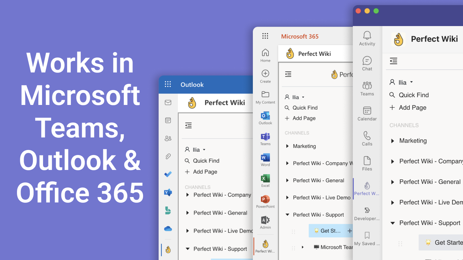Open Bookings icon in Outlook sidebar

(x=168, y=211)
